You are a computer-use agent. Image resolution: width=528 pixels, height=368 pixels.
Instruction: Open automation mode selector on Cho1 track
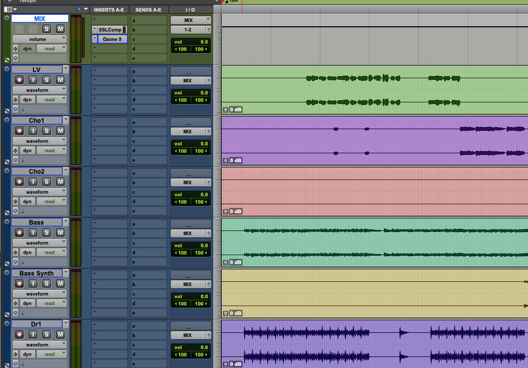(x=51, y=150)
